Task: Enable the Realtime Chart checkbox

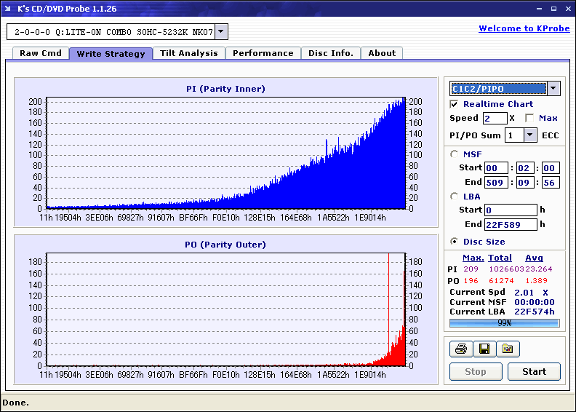Action: pos(454,104)
